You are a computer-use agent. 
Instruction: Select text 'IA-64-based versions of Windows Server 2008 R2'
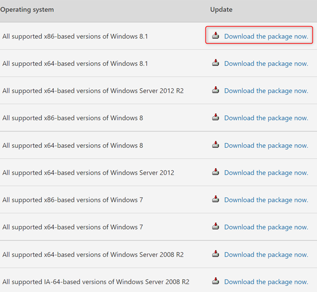[116, 282]
